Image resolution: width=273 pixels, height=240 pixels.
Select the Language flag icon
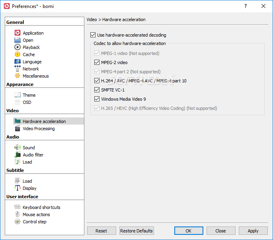pyautogui.click(x=18, y=61)
